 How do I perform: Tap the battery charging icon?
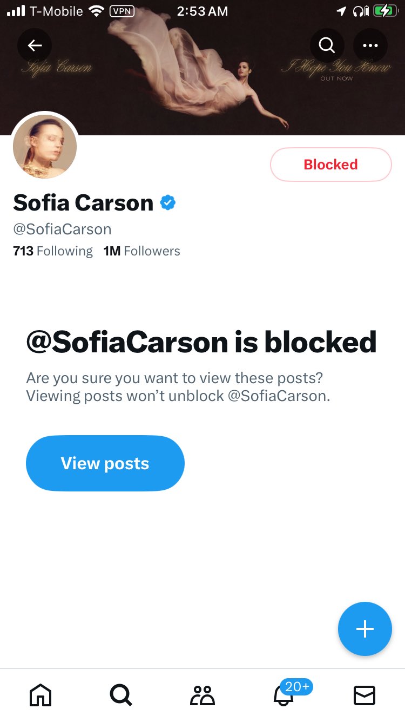[x=385, y=11]
